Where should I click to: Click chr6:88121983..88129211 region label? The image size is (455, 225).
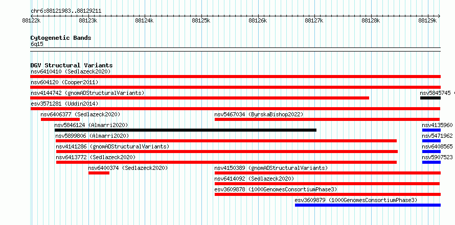[66, 11]
